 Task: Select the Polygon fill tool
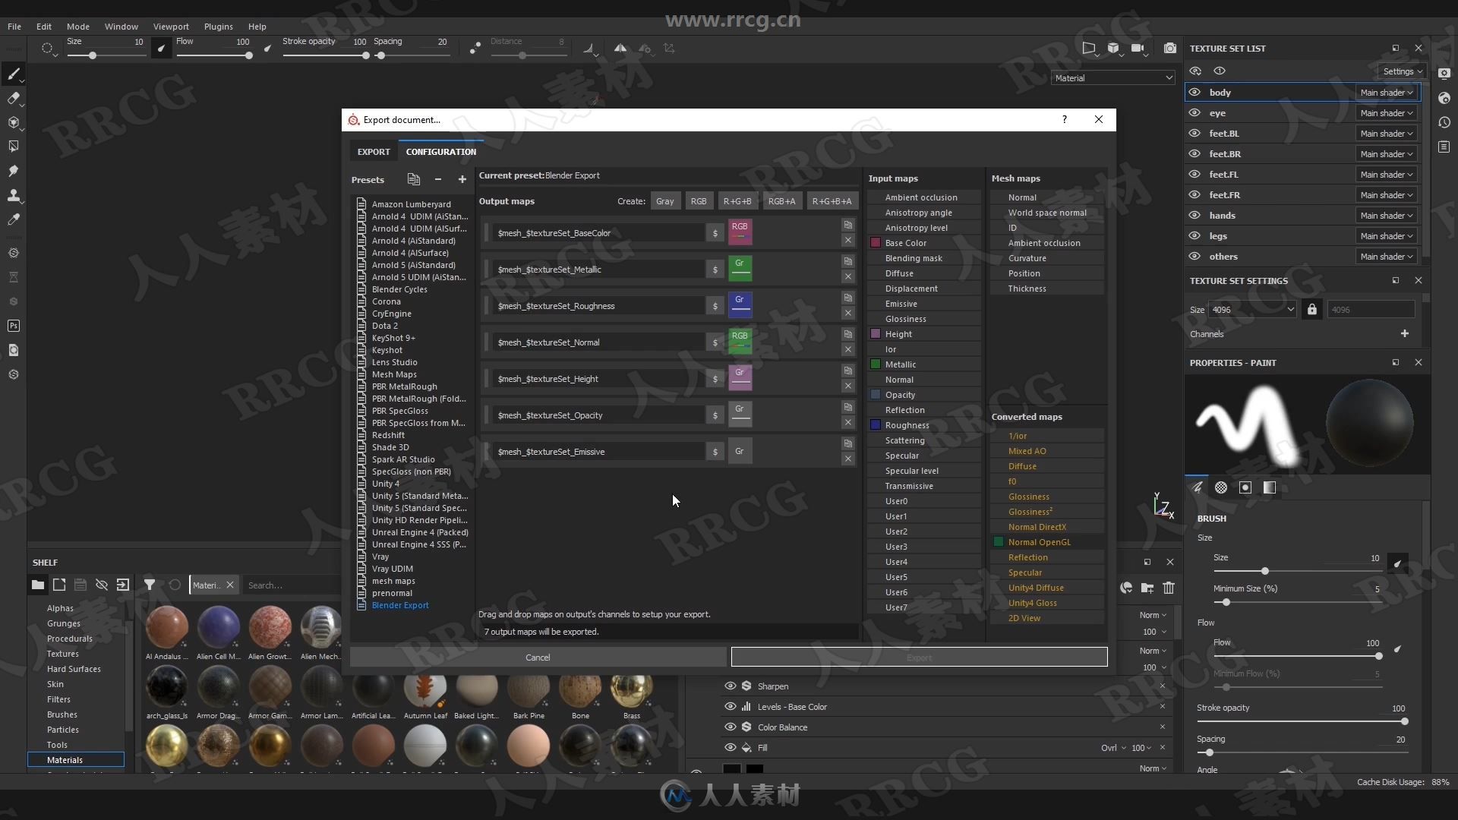click(x=13, y=147)
